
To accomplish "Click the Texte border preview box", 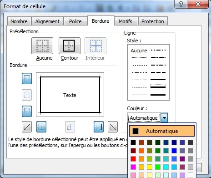I will (70, 95).
